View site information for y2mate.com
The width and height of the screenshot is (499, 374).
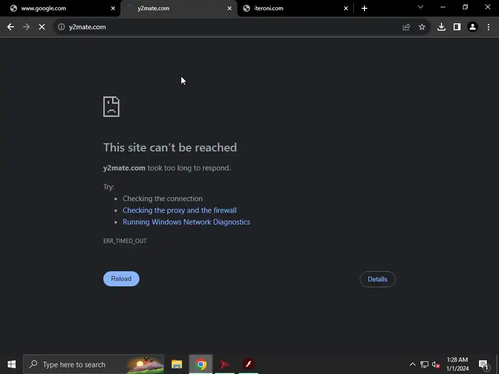(61, 27)
